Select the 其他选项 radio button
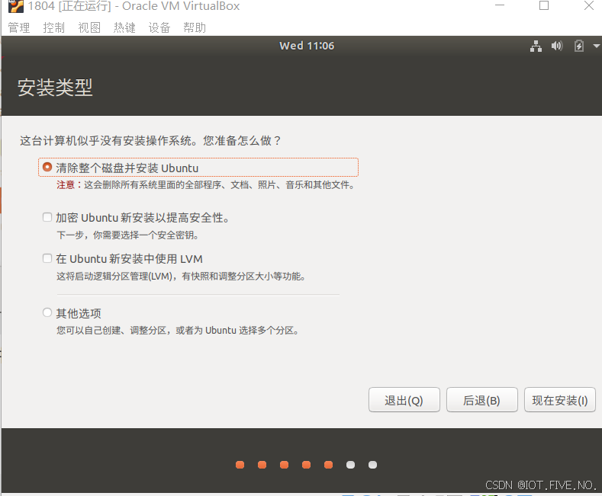This screenshot has width=602, height=496. 47,313
